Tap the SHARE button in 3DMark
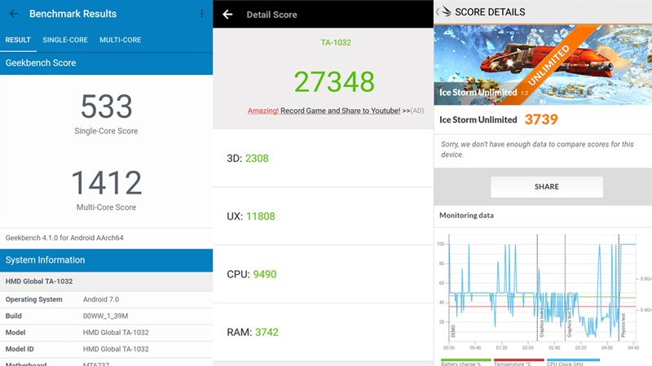 pyautogui.click(x=546, y=187)
